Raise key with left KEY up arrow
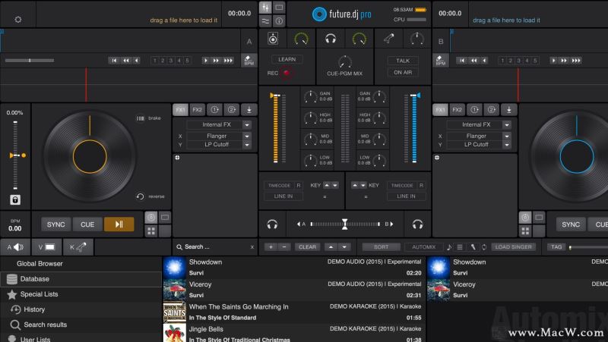Viewport: 608px width, 342px height. [327, 185]
